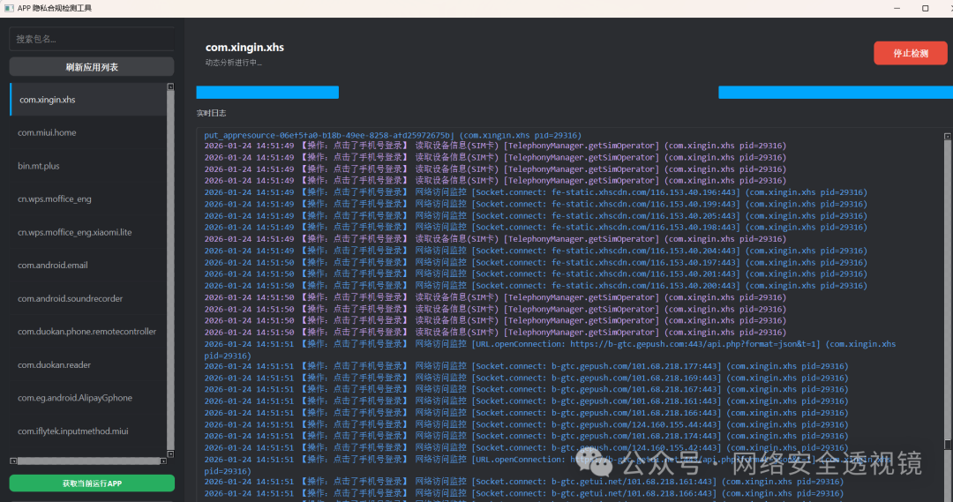Select com.miui.home in app list
This screenshot has height=502, width=953.
pyautogui.click(x=88, y=132)
